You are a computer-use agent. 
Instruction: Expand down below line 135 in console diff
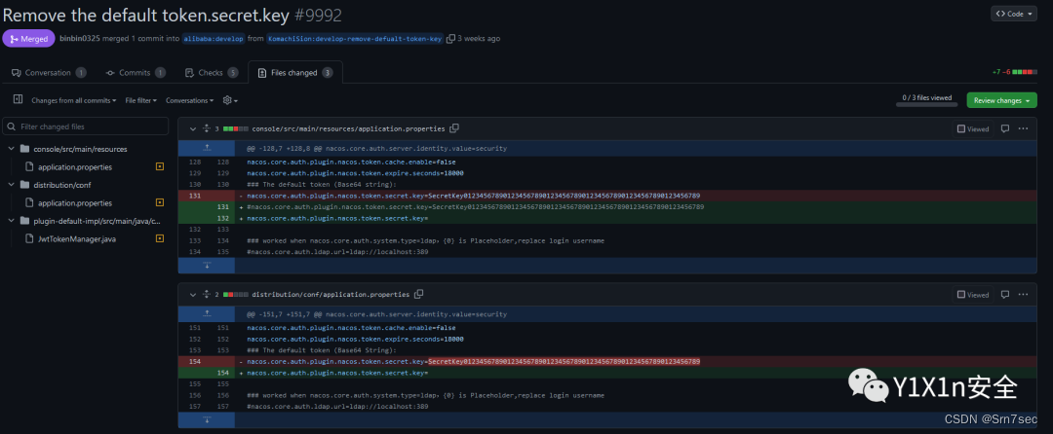(206, 266)
